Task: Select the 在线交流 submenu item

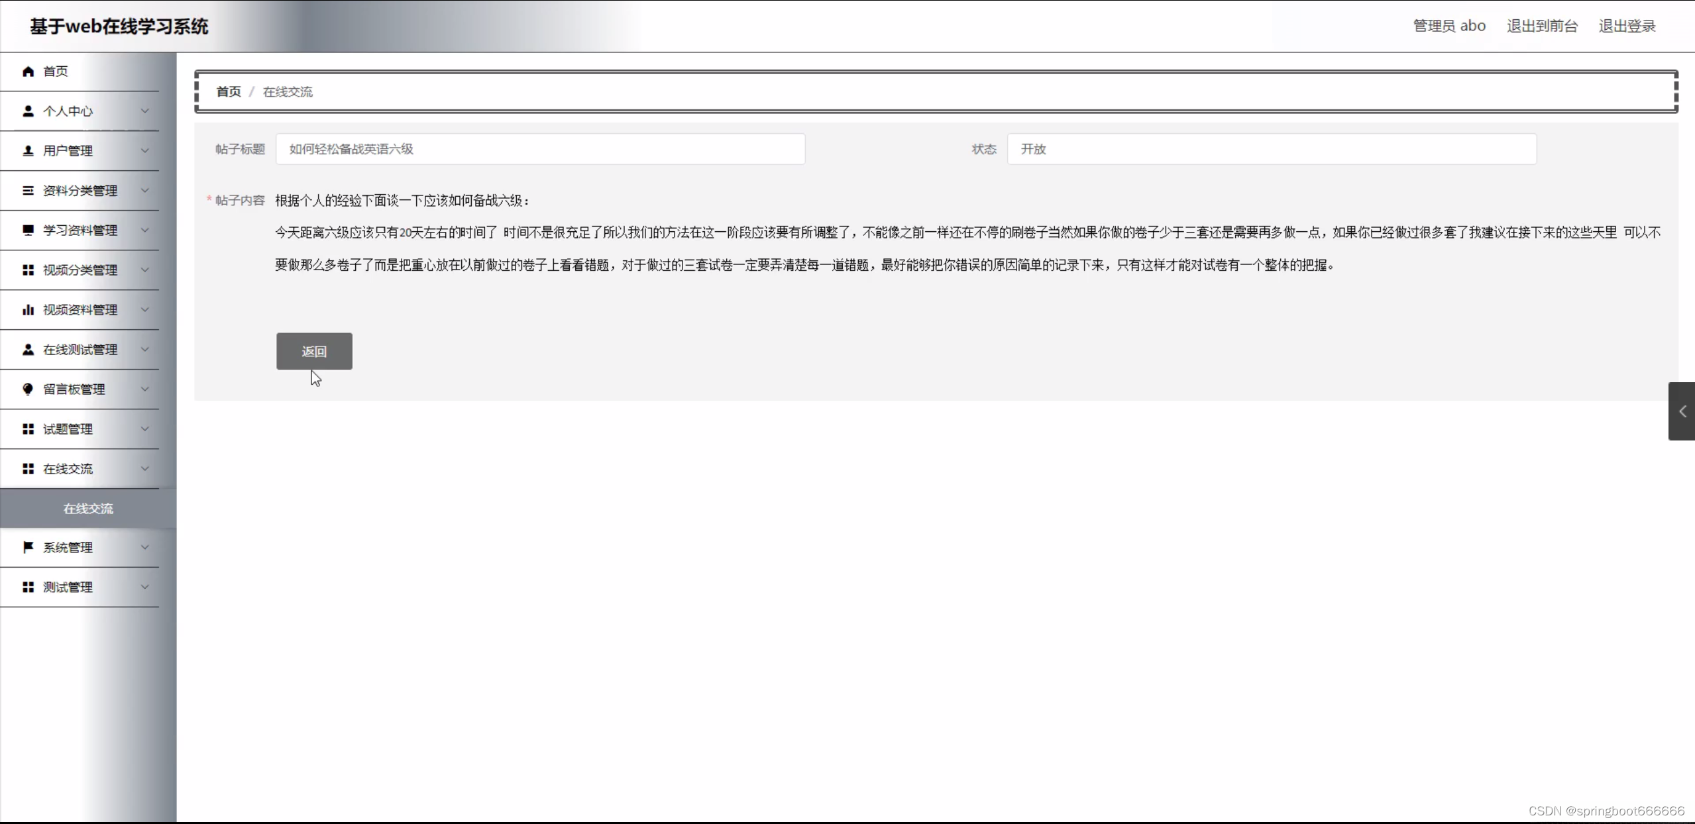Action: click(x=88, y=509)
